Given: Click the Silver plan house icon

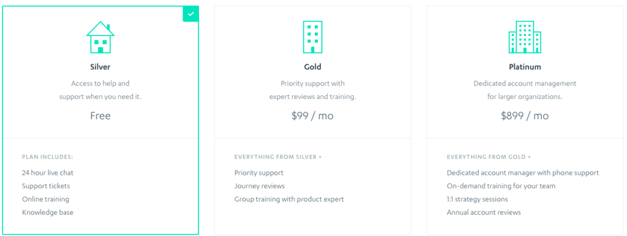Looking at the screenshot, I should (100, 37).
